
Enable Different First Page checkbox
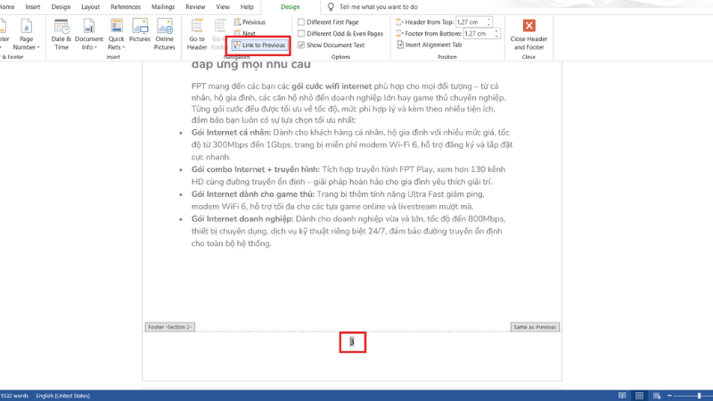click(301, 21)
